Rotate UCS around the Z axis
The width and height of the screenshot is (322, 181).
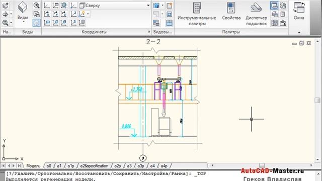pyautogui.click(x=64, y=14)
